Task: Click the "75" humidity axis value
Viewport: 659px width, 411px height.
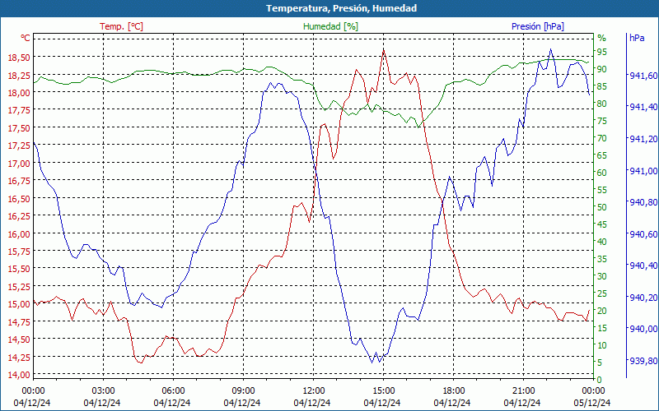Action: (x=602, y=121)
